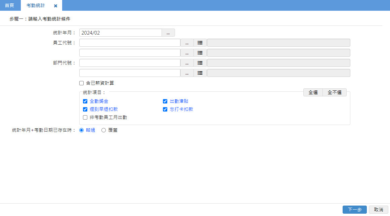The image size is (390, 216).
Task: Open lookup ellipsis for first 員工代號 field
Action: [x=187, y=43]
